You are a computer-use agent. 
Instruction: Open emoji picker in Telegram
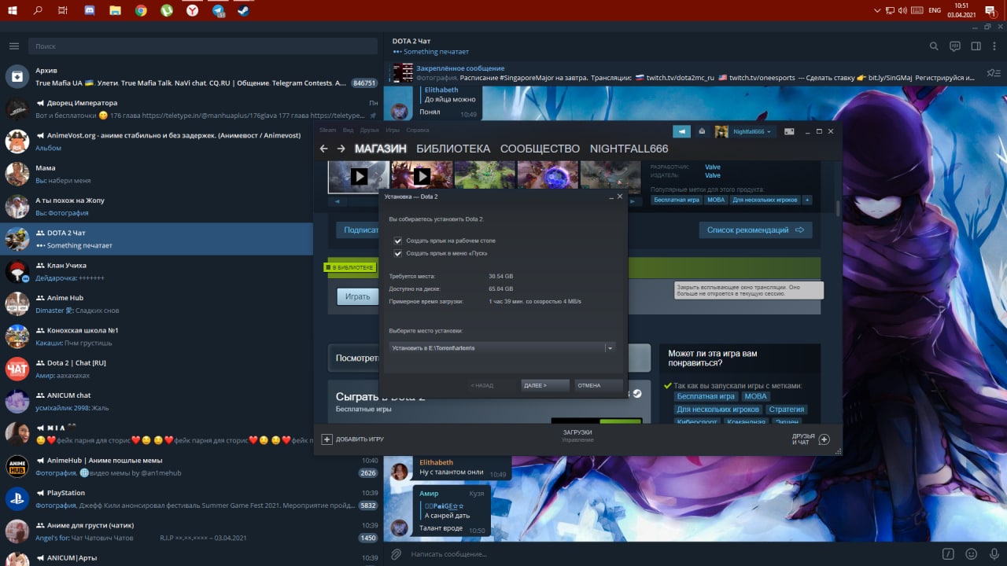(972, 554)
